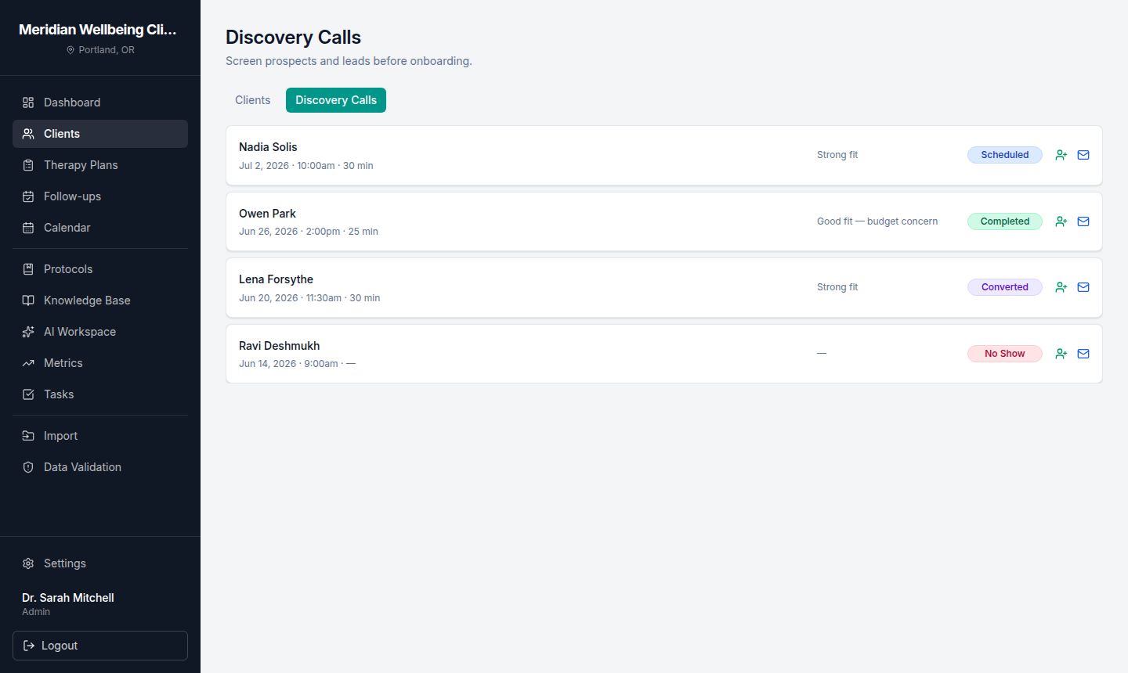The height and width of the screenshot is (673, 1128).
Task: Switch to the Clients tab
Action: [252, 100]
